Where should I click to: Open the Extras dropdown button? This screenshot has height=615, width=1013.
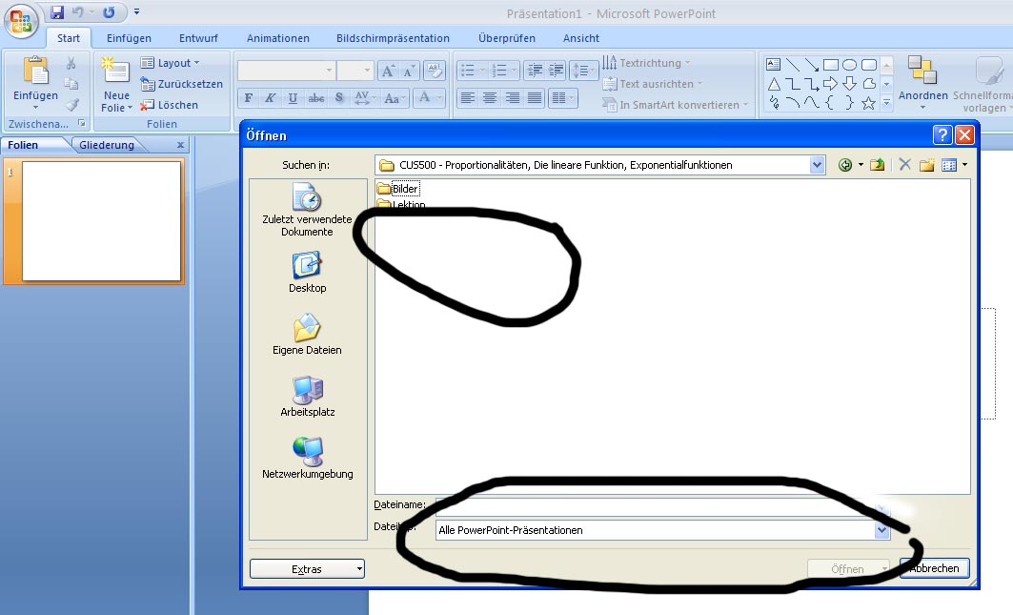[307, 569]
